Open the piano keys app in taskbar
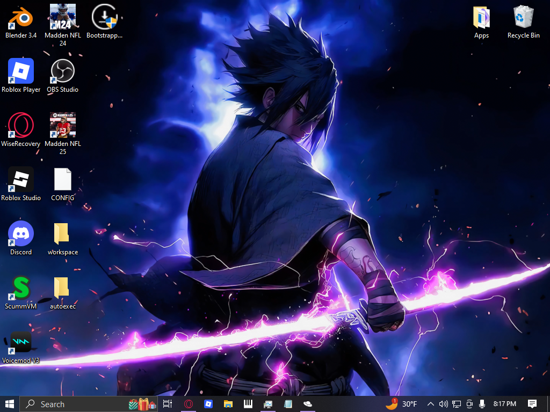The height and width of the screenshot is (412, 550). coord(248,404)
